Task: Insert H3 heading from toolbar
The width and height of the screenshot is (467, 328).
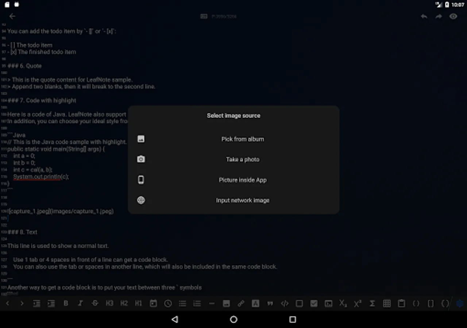Action: (x=109, y=303)
